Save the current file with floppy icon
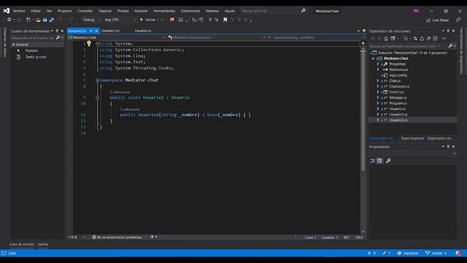The width and height of the screenshot is (467, 263). [x=45, y=20]
